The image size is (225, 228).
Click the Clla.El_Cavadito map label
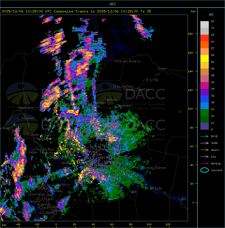click(136, 89)
